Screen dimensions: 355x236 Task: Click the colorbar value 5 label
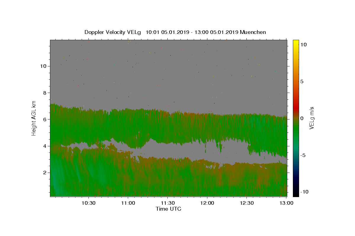(x=302, y=81)
